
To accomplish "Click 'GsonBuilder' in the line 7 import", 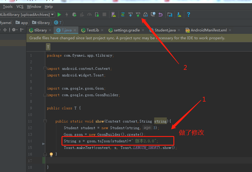I will pyautogui.click(x=107, y=95).
